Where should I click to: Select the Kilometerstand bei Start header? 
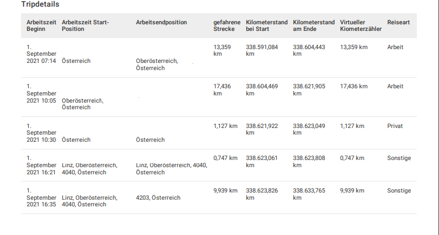266,26
